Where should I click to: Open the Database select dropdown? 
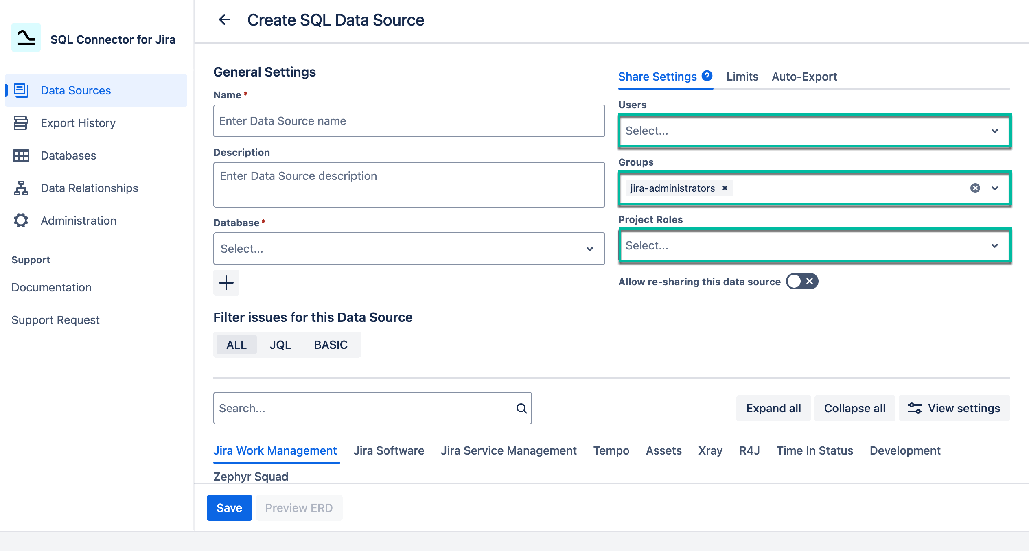[409, 248]
